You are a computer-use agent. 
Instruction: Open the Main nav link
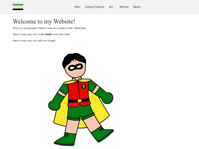[77, 7]
